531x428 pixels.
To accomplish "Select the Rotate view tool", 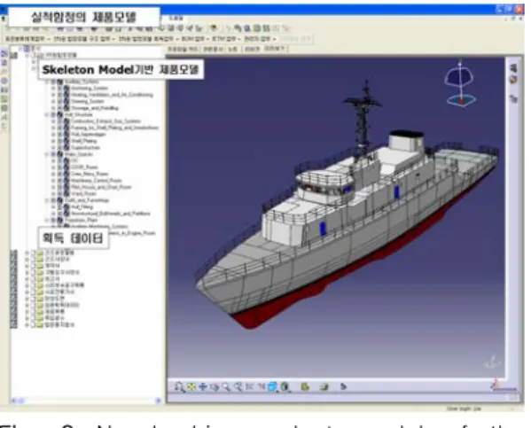I will 215,386.
